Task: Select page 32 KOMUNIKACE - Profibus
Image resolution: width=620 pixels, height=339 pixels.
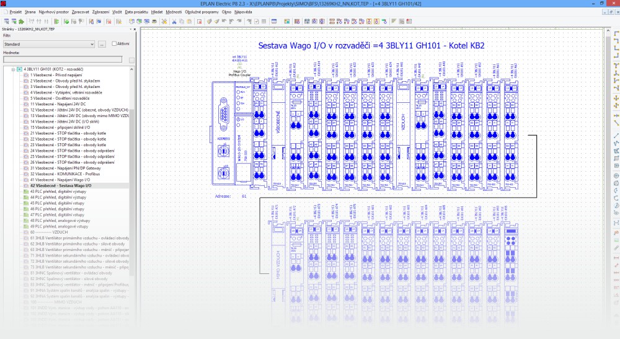Action: point(65,174)
